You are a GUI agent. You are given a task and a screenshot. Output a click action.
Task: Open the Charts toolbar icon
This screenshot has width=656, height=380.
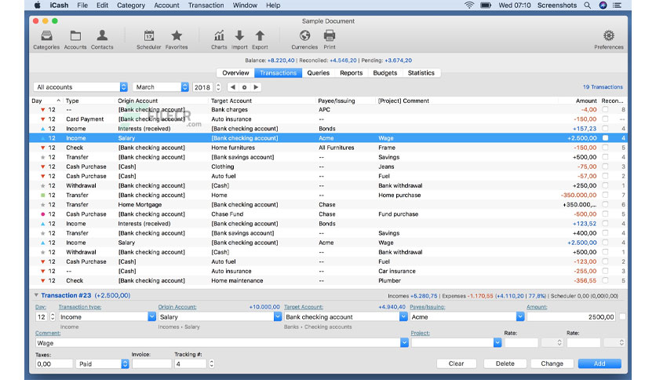219,36
